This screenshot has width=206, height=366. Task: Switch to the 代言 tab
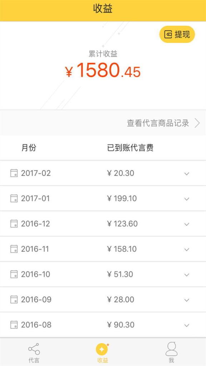pos(34,352)
